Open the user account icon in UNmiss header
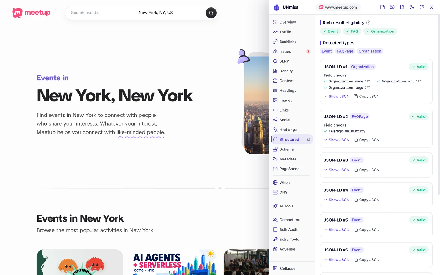The height and width of the screenshot is (275, 440). pyautogui.click(x=392, y=7)
